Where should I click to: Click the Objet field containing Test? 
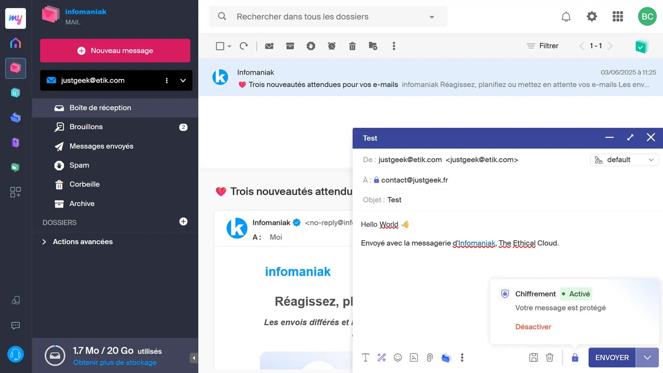click(x=508, y=200)
